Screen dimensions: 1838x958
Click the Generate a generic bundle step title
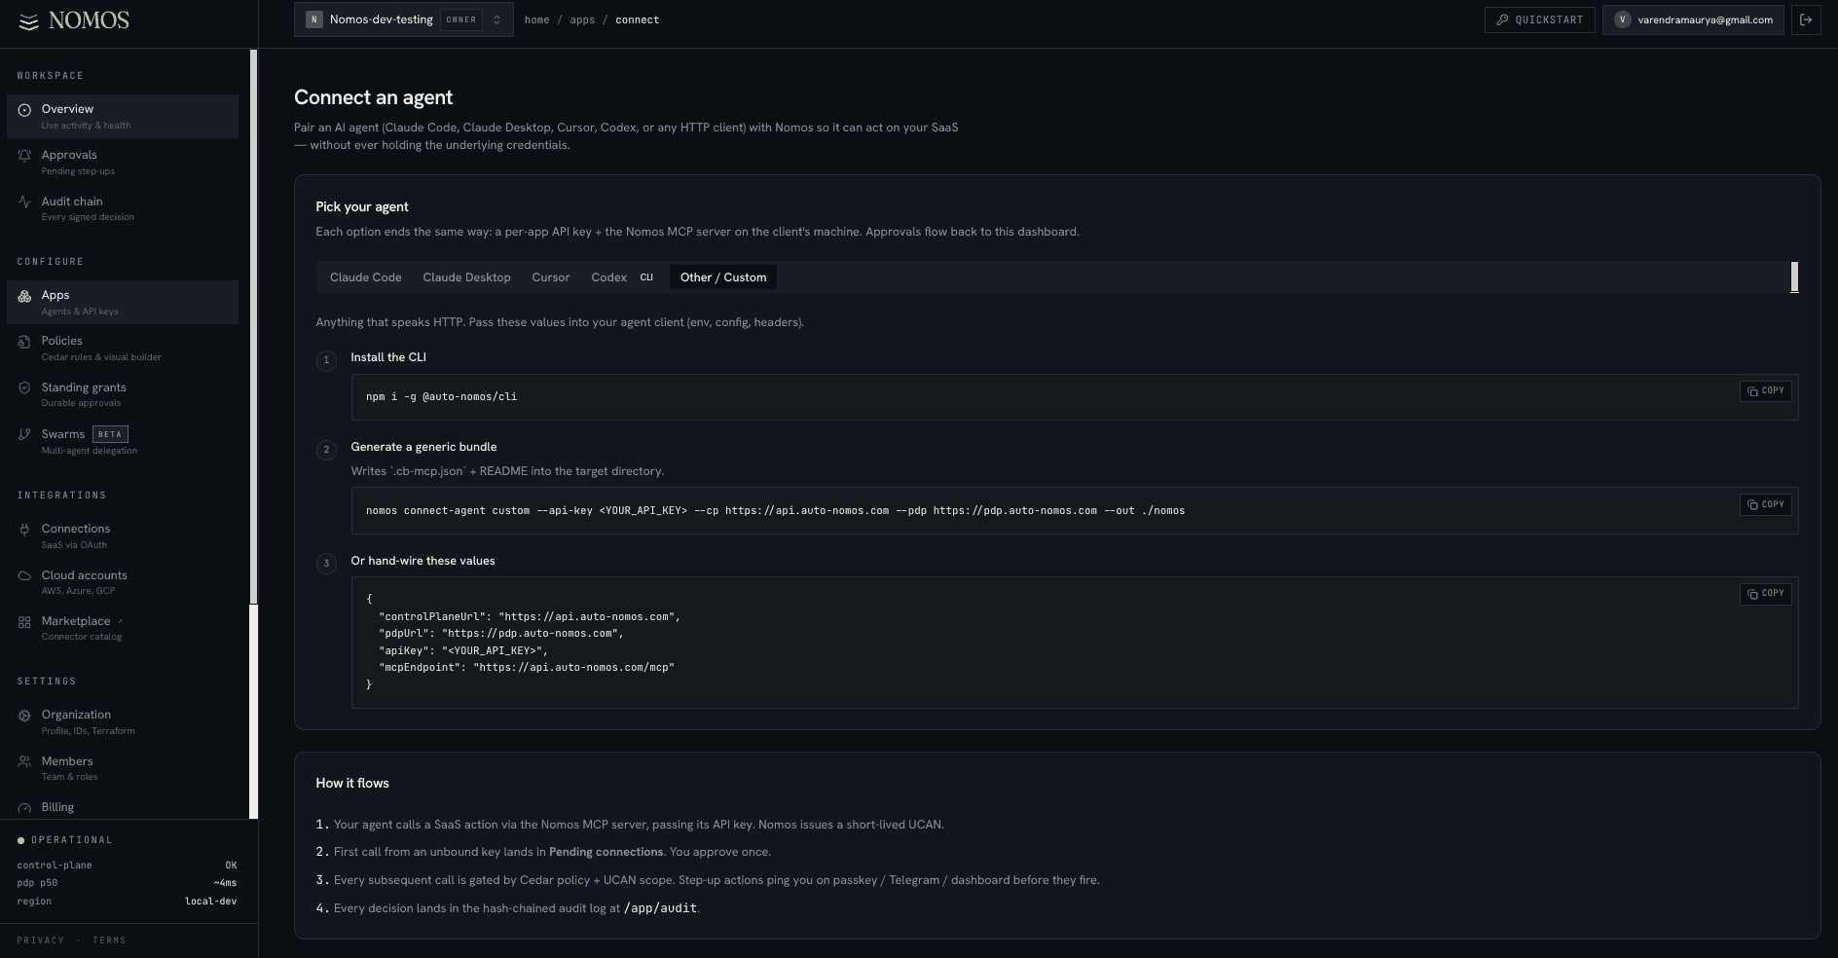[423, 447]
